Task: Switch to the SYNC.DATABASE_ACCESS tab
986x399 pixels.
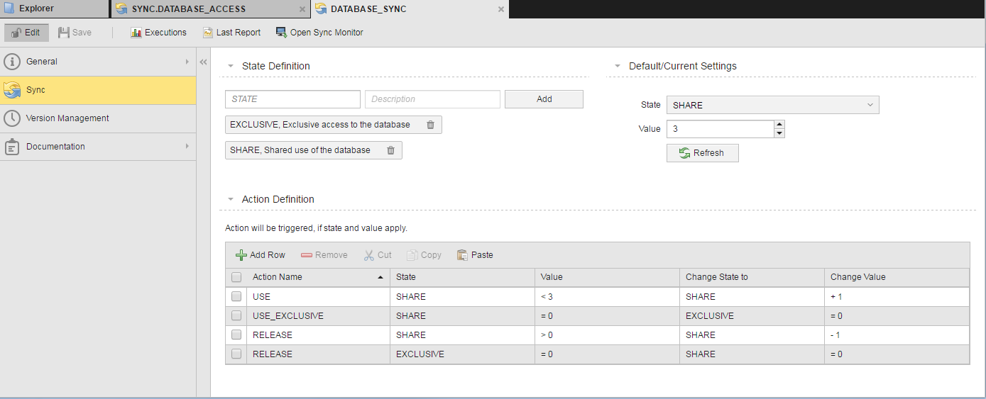Action: (x=188, y=9)
